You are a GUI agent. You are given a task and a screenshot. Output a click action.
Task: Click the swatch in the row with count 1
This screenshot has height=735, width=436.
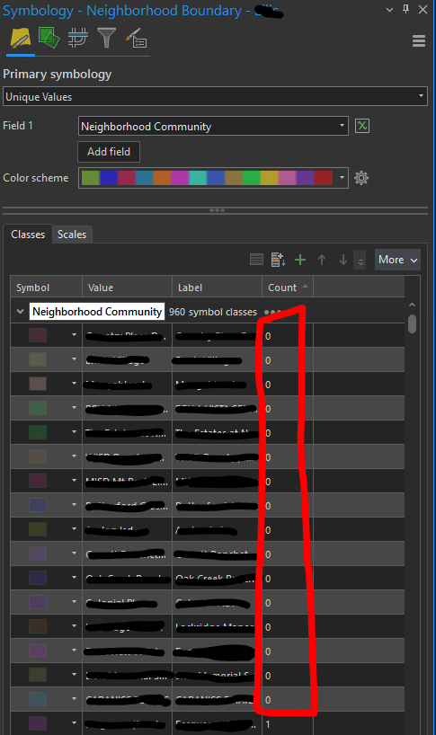pyautogui.click(x=38, y=723)
